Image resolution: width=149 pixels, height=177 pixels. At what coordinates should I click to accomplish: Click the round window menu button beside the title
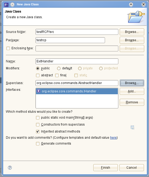point(12,5)
